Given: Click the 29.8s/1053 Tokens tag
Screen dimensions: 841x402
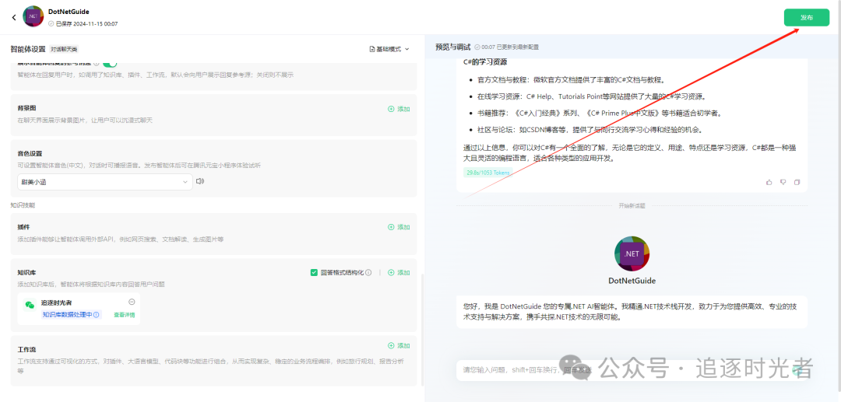Looking at the screenshot, I should tap(487, 173).
